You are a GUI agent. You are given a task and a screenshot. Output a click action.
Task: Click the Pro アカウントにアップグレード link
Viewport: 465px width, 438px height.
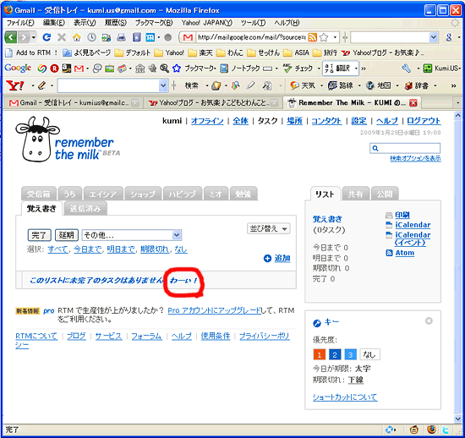(215, 310)
